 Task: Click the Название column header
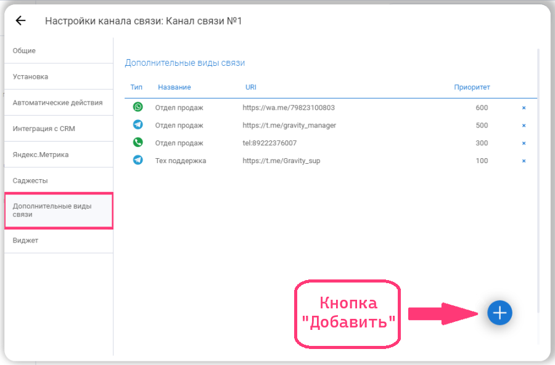point(174,87)
